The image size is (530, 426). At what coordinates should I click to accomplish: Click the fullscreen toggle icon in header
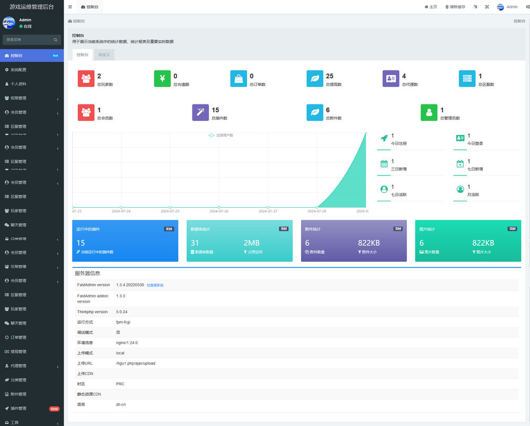(x=487, y=7)
